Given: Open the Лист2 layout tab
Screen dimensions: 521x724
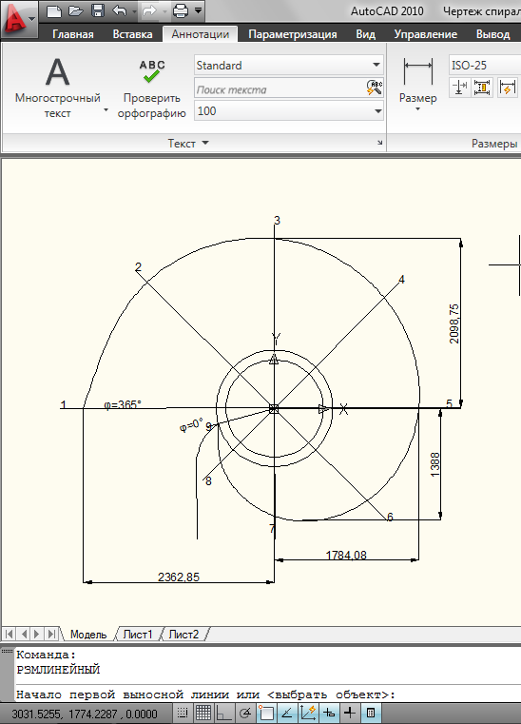Looking at the screenshot, I should 183,635.
